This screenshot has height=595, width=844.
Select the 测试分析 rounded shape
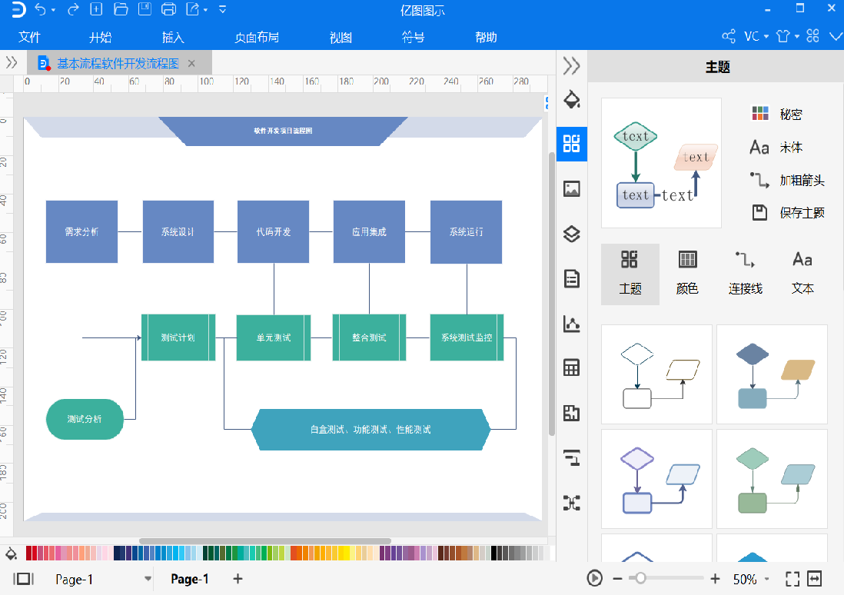point(85,419)
